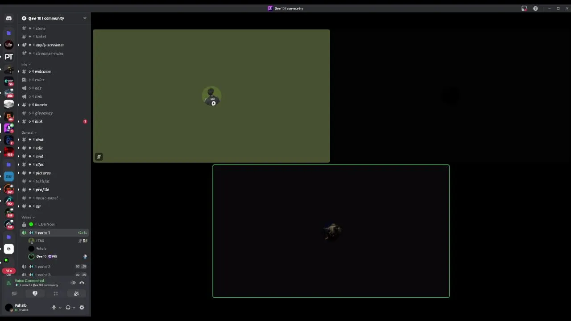571x321 pixels.
Task: Click the Share Your Screen icon
Action: click(35, 293)
